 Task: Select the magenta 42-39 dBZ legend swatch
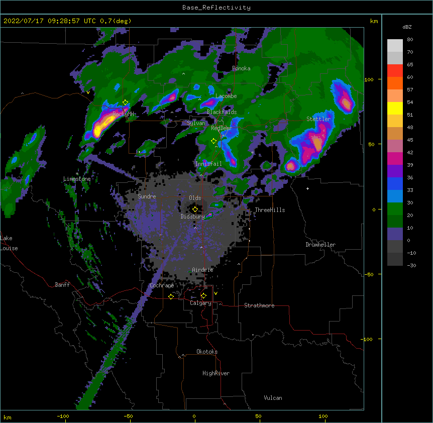[395, 158]
